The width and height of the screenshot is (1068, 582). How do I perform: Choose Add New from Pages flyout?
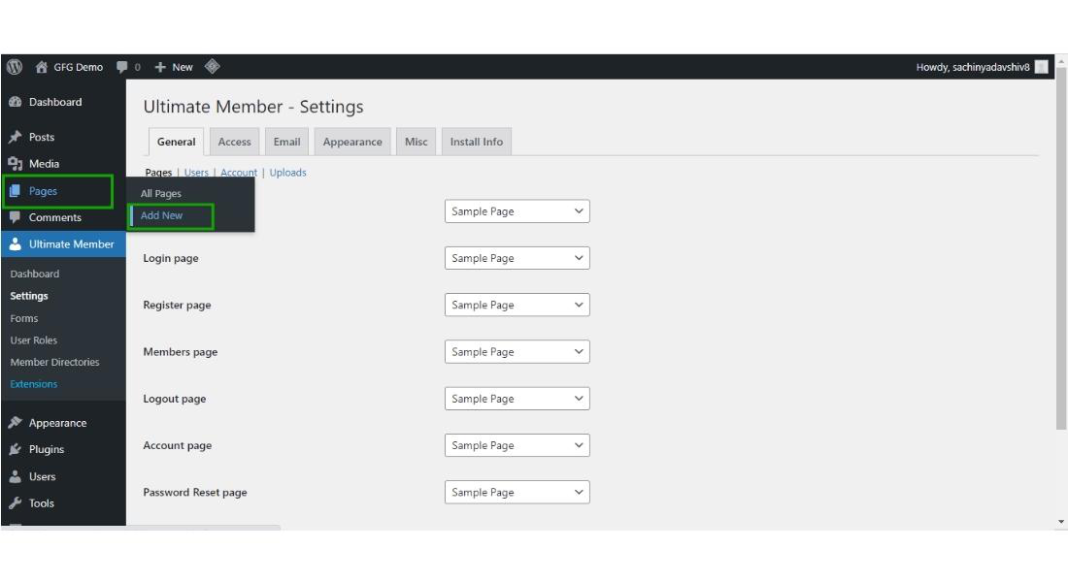tap(161, 215)
